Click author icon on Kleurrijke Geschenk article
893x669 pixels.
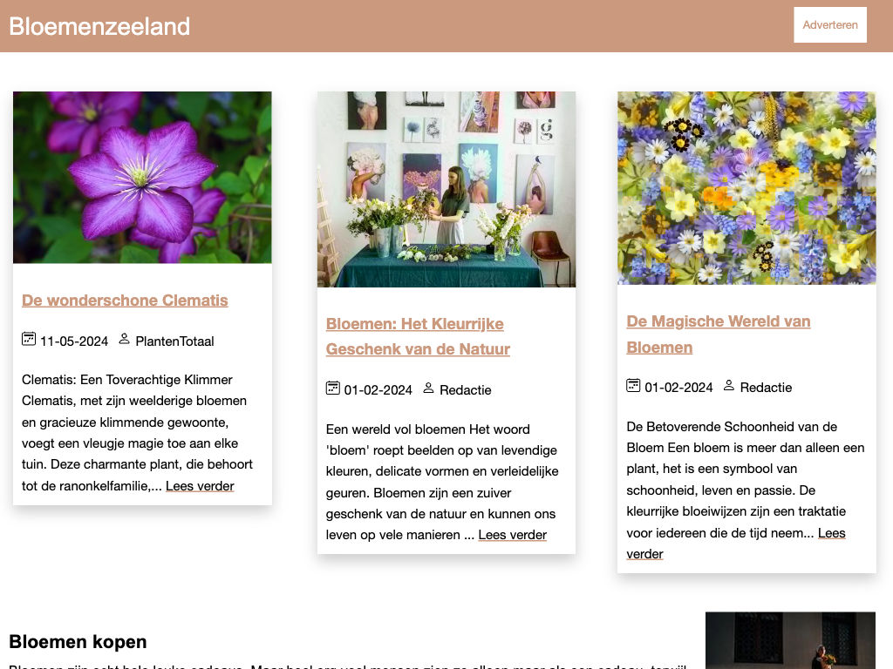click(x=428, y=388)
